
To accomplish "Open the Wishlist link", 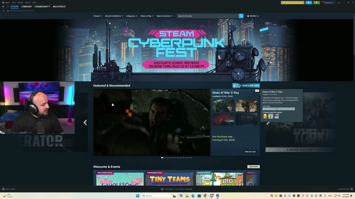I will [x=253, y=16].
